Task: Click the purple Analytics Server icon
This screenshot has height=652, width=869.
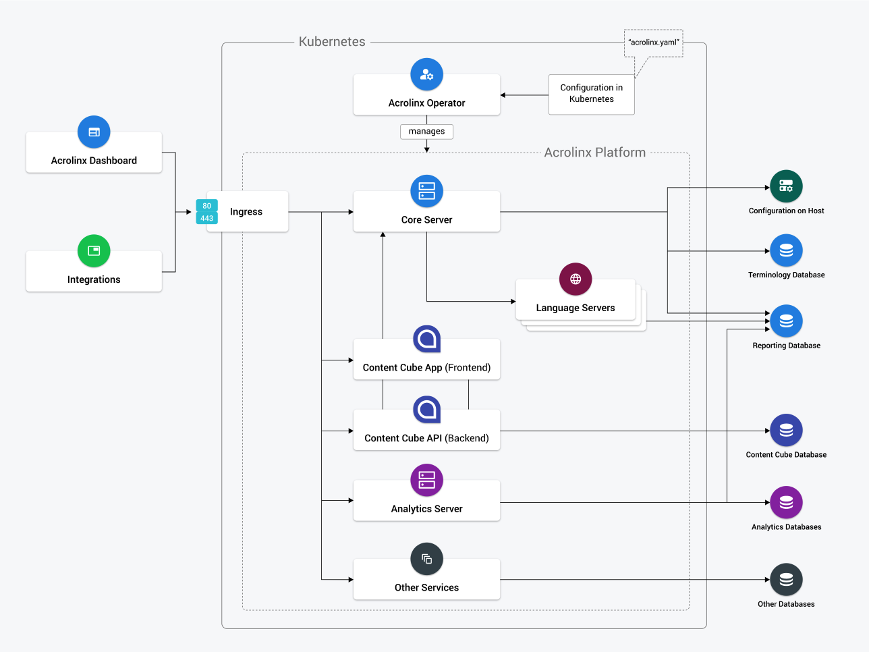Action: (x=426, y=480)
